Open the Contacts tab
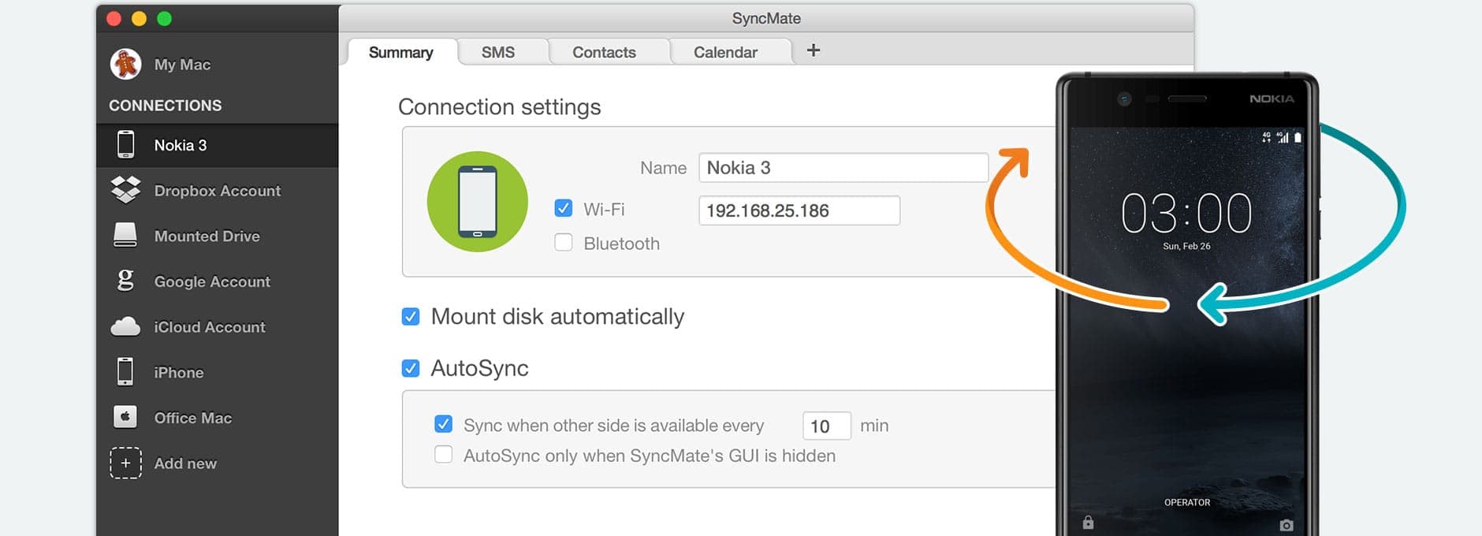 click(605, 52)
